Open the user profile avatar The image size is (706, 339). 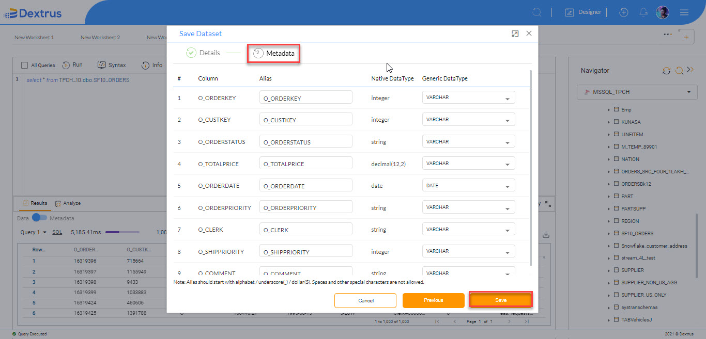[x=663, y=12]
